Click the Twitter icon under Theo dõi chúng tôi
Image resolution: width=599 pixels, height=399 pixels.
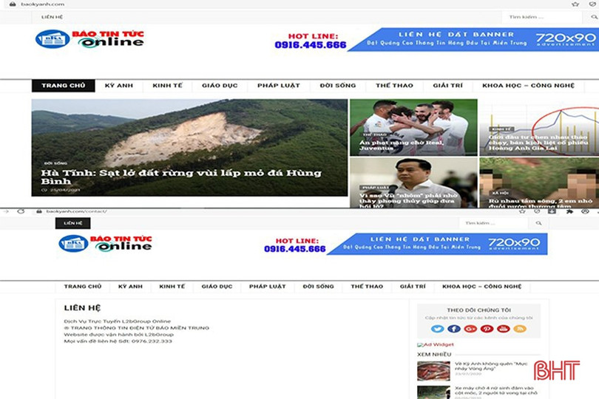click(438, 329)
